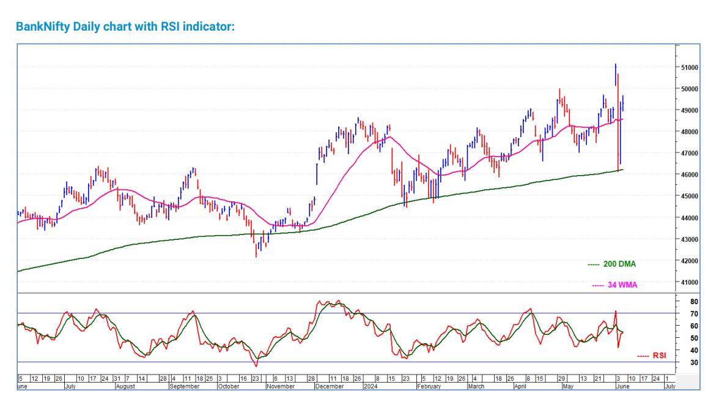Click the 49000 price axis value

pos(689,111)
